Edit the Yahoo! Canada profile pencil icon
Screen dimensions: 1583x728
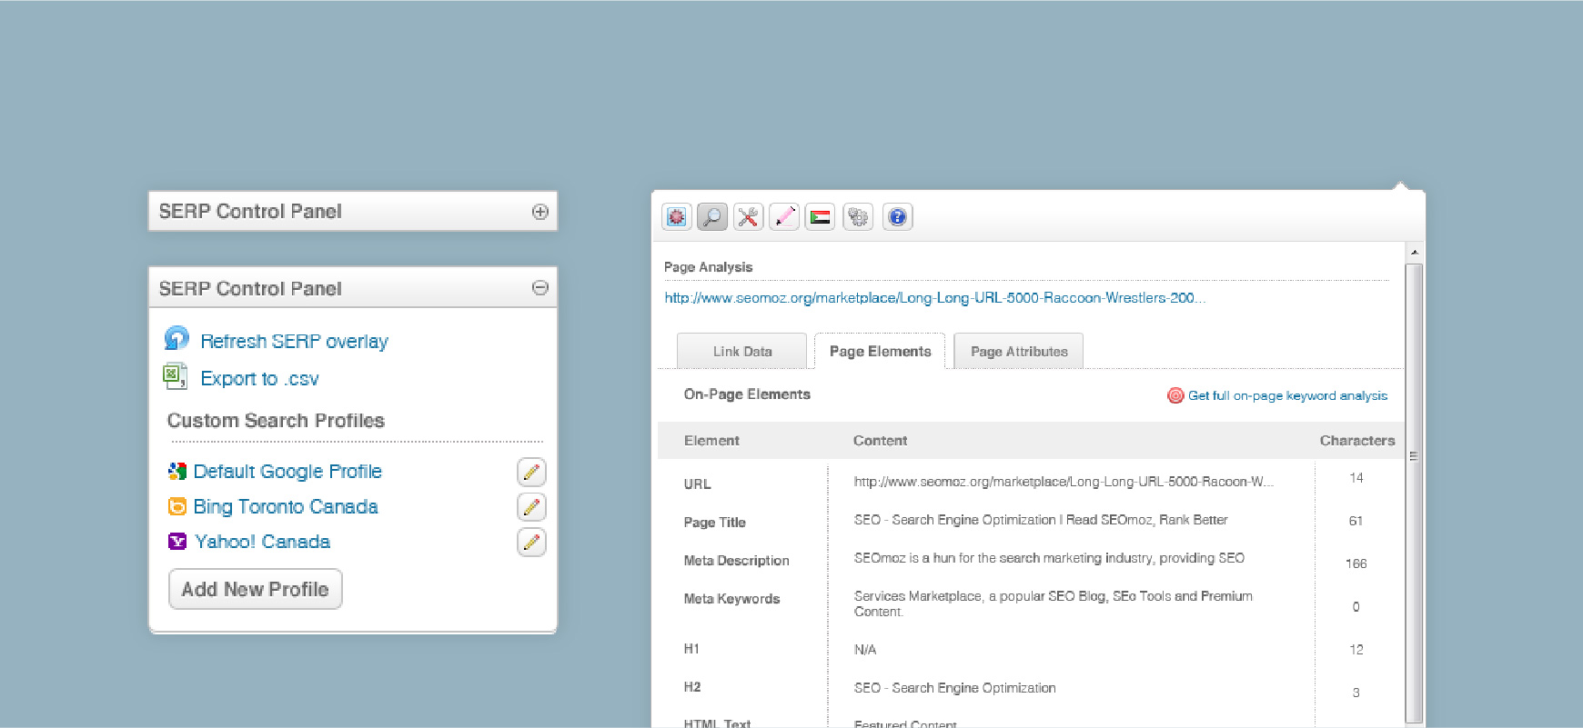(531, 543)
